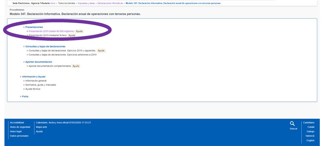Open Consultas y bajas Ejercicios anteriores a 2019
This screenshot has width=325, height=146.
(x=62, y=55)
